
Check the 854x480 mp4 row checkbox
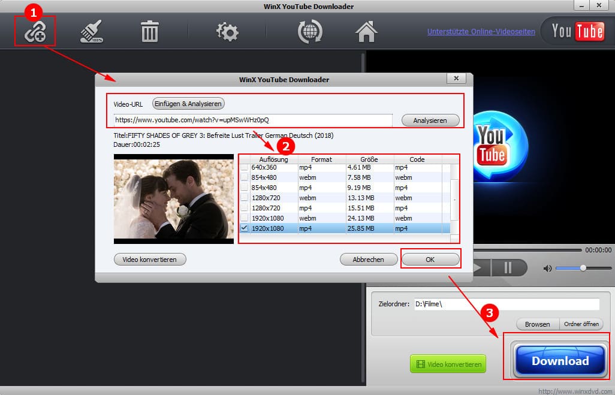(x=245, y=188)
